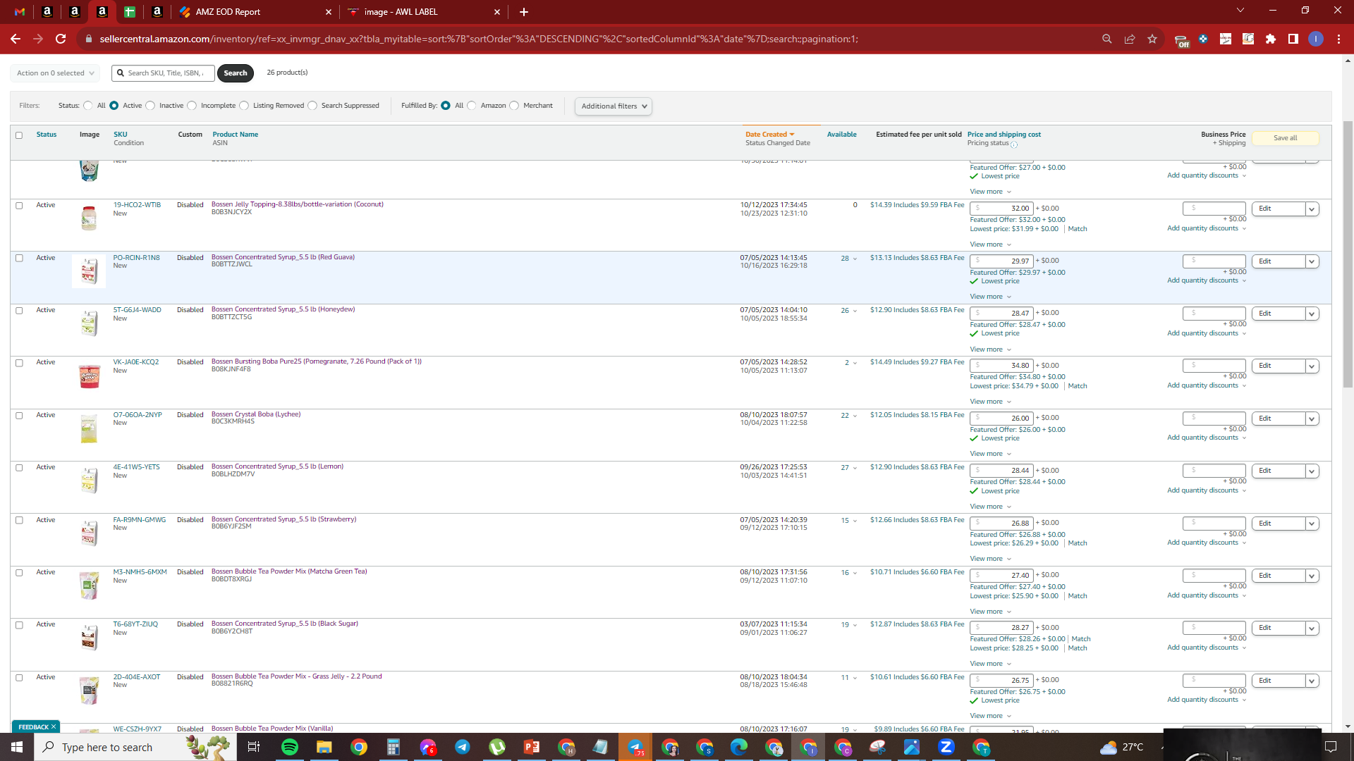
Task: Reload the Seller Central page
Action: pos(61,39)
